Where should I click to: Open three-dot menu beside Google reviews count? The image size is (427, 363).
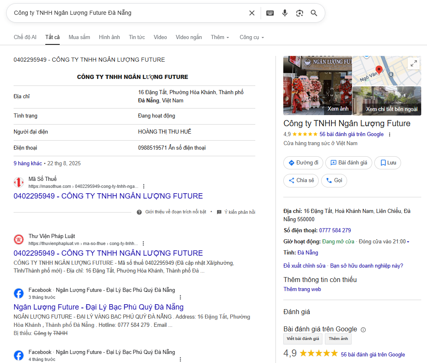[x=390, y=134]
